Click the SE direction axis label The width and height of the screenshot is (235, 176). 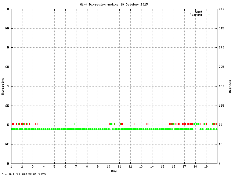tap(8, 106)
